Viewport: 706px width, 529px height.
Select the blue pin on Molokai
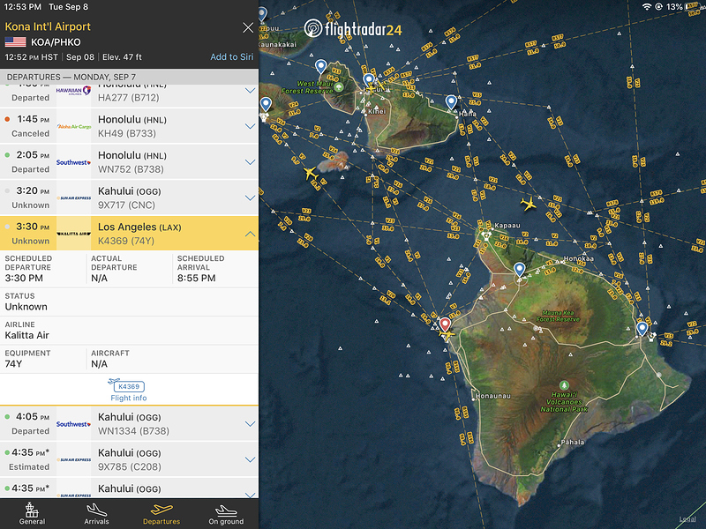click(262, 15)
